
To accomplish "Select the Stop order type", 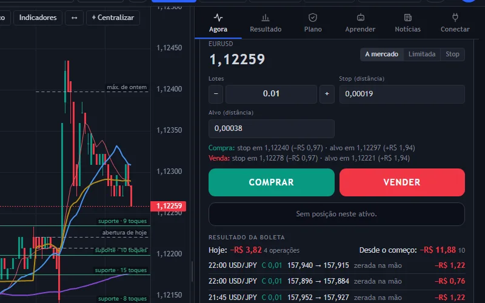I will tap(452, 55).
